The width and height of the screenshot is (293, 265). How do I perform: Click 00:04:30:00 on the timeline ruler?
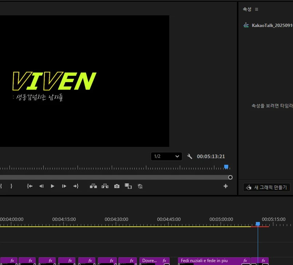click(x=116, y=219)
